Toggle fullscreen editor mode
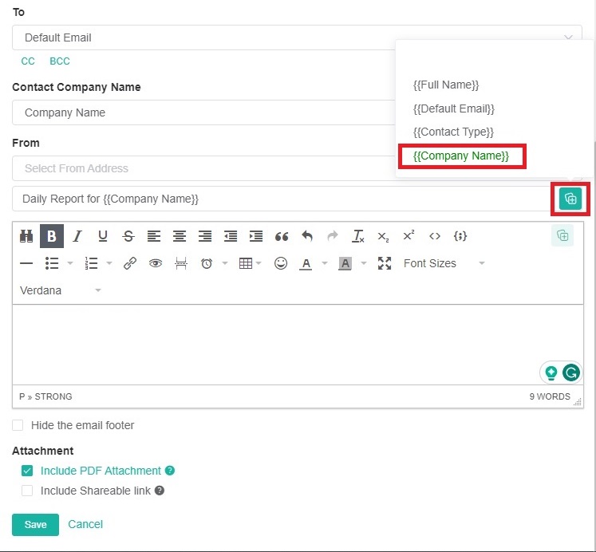The width and height of the screenshot is (596, 552). [x=385, y=263]
